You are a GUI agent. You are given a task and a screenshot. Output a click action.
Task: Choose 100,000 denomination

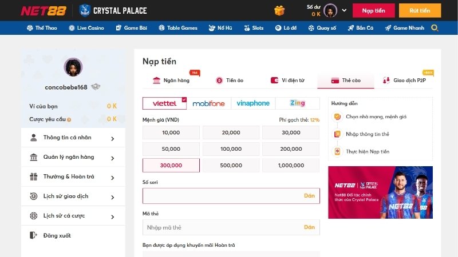pos(231,149)
